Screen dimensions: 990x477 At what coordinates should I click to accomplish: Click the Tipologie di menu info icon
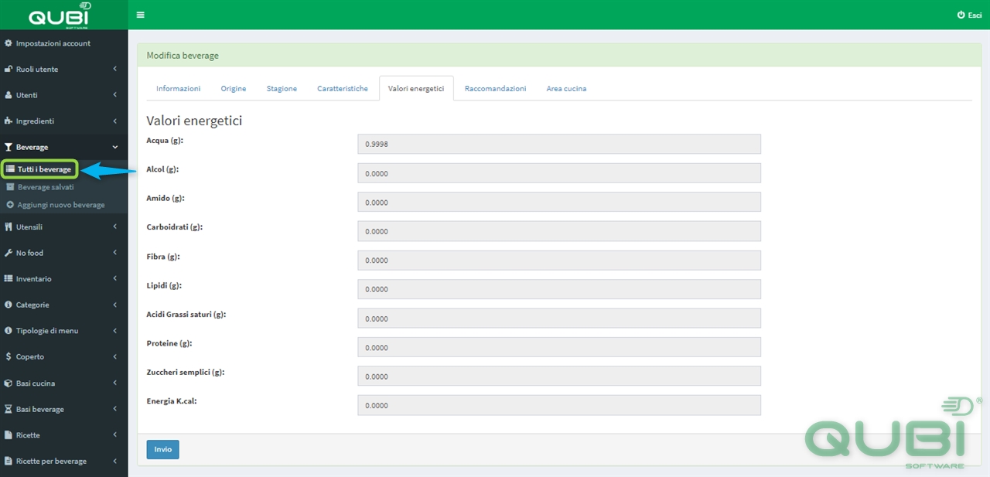click(9, 331)
